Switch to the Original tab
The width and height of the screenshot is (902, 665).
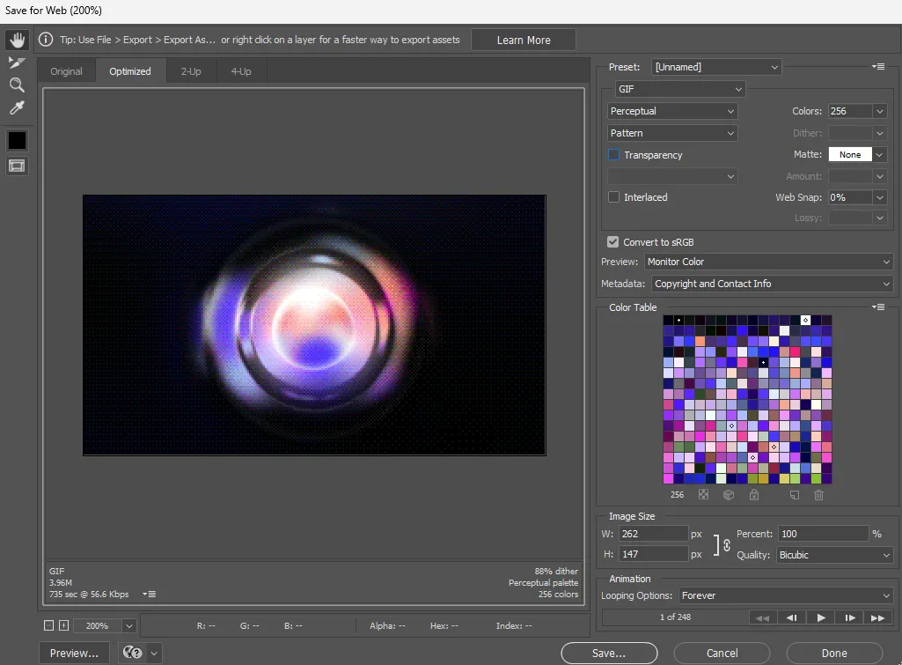(x=66, y=71)
